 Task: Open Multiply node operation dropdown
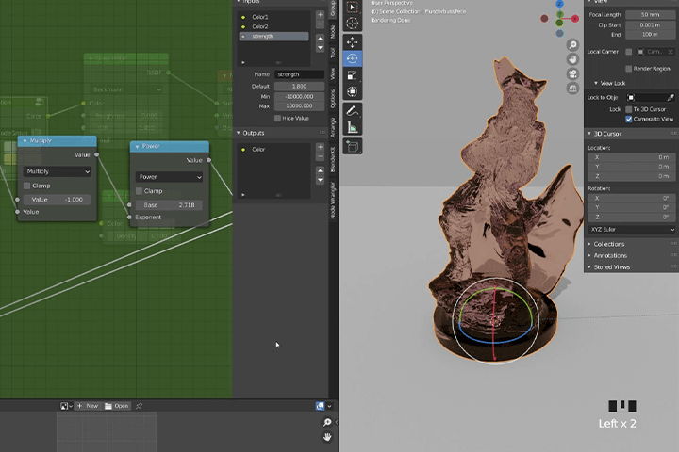coord(57,171)
